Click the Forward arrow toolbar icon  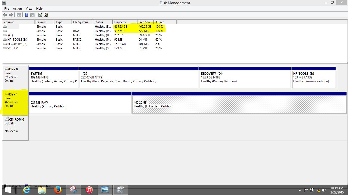pos(11,15)
